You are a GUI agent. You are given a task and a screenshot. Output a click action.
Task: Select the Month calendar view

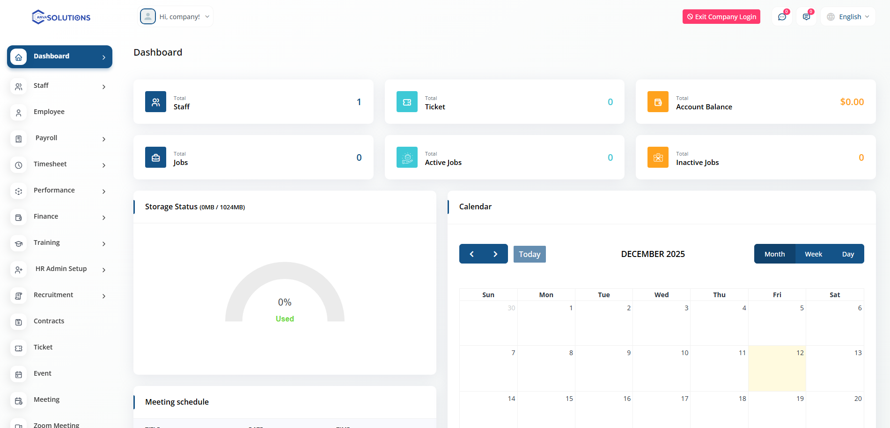point(774,254)
